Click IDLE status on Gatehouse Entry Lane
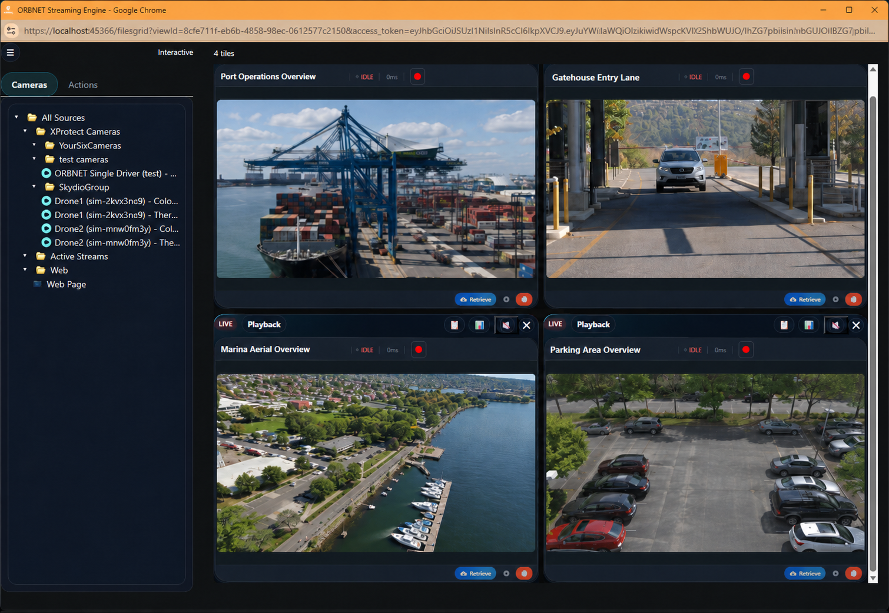The image size is (889, 613). coord(694,77)
